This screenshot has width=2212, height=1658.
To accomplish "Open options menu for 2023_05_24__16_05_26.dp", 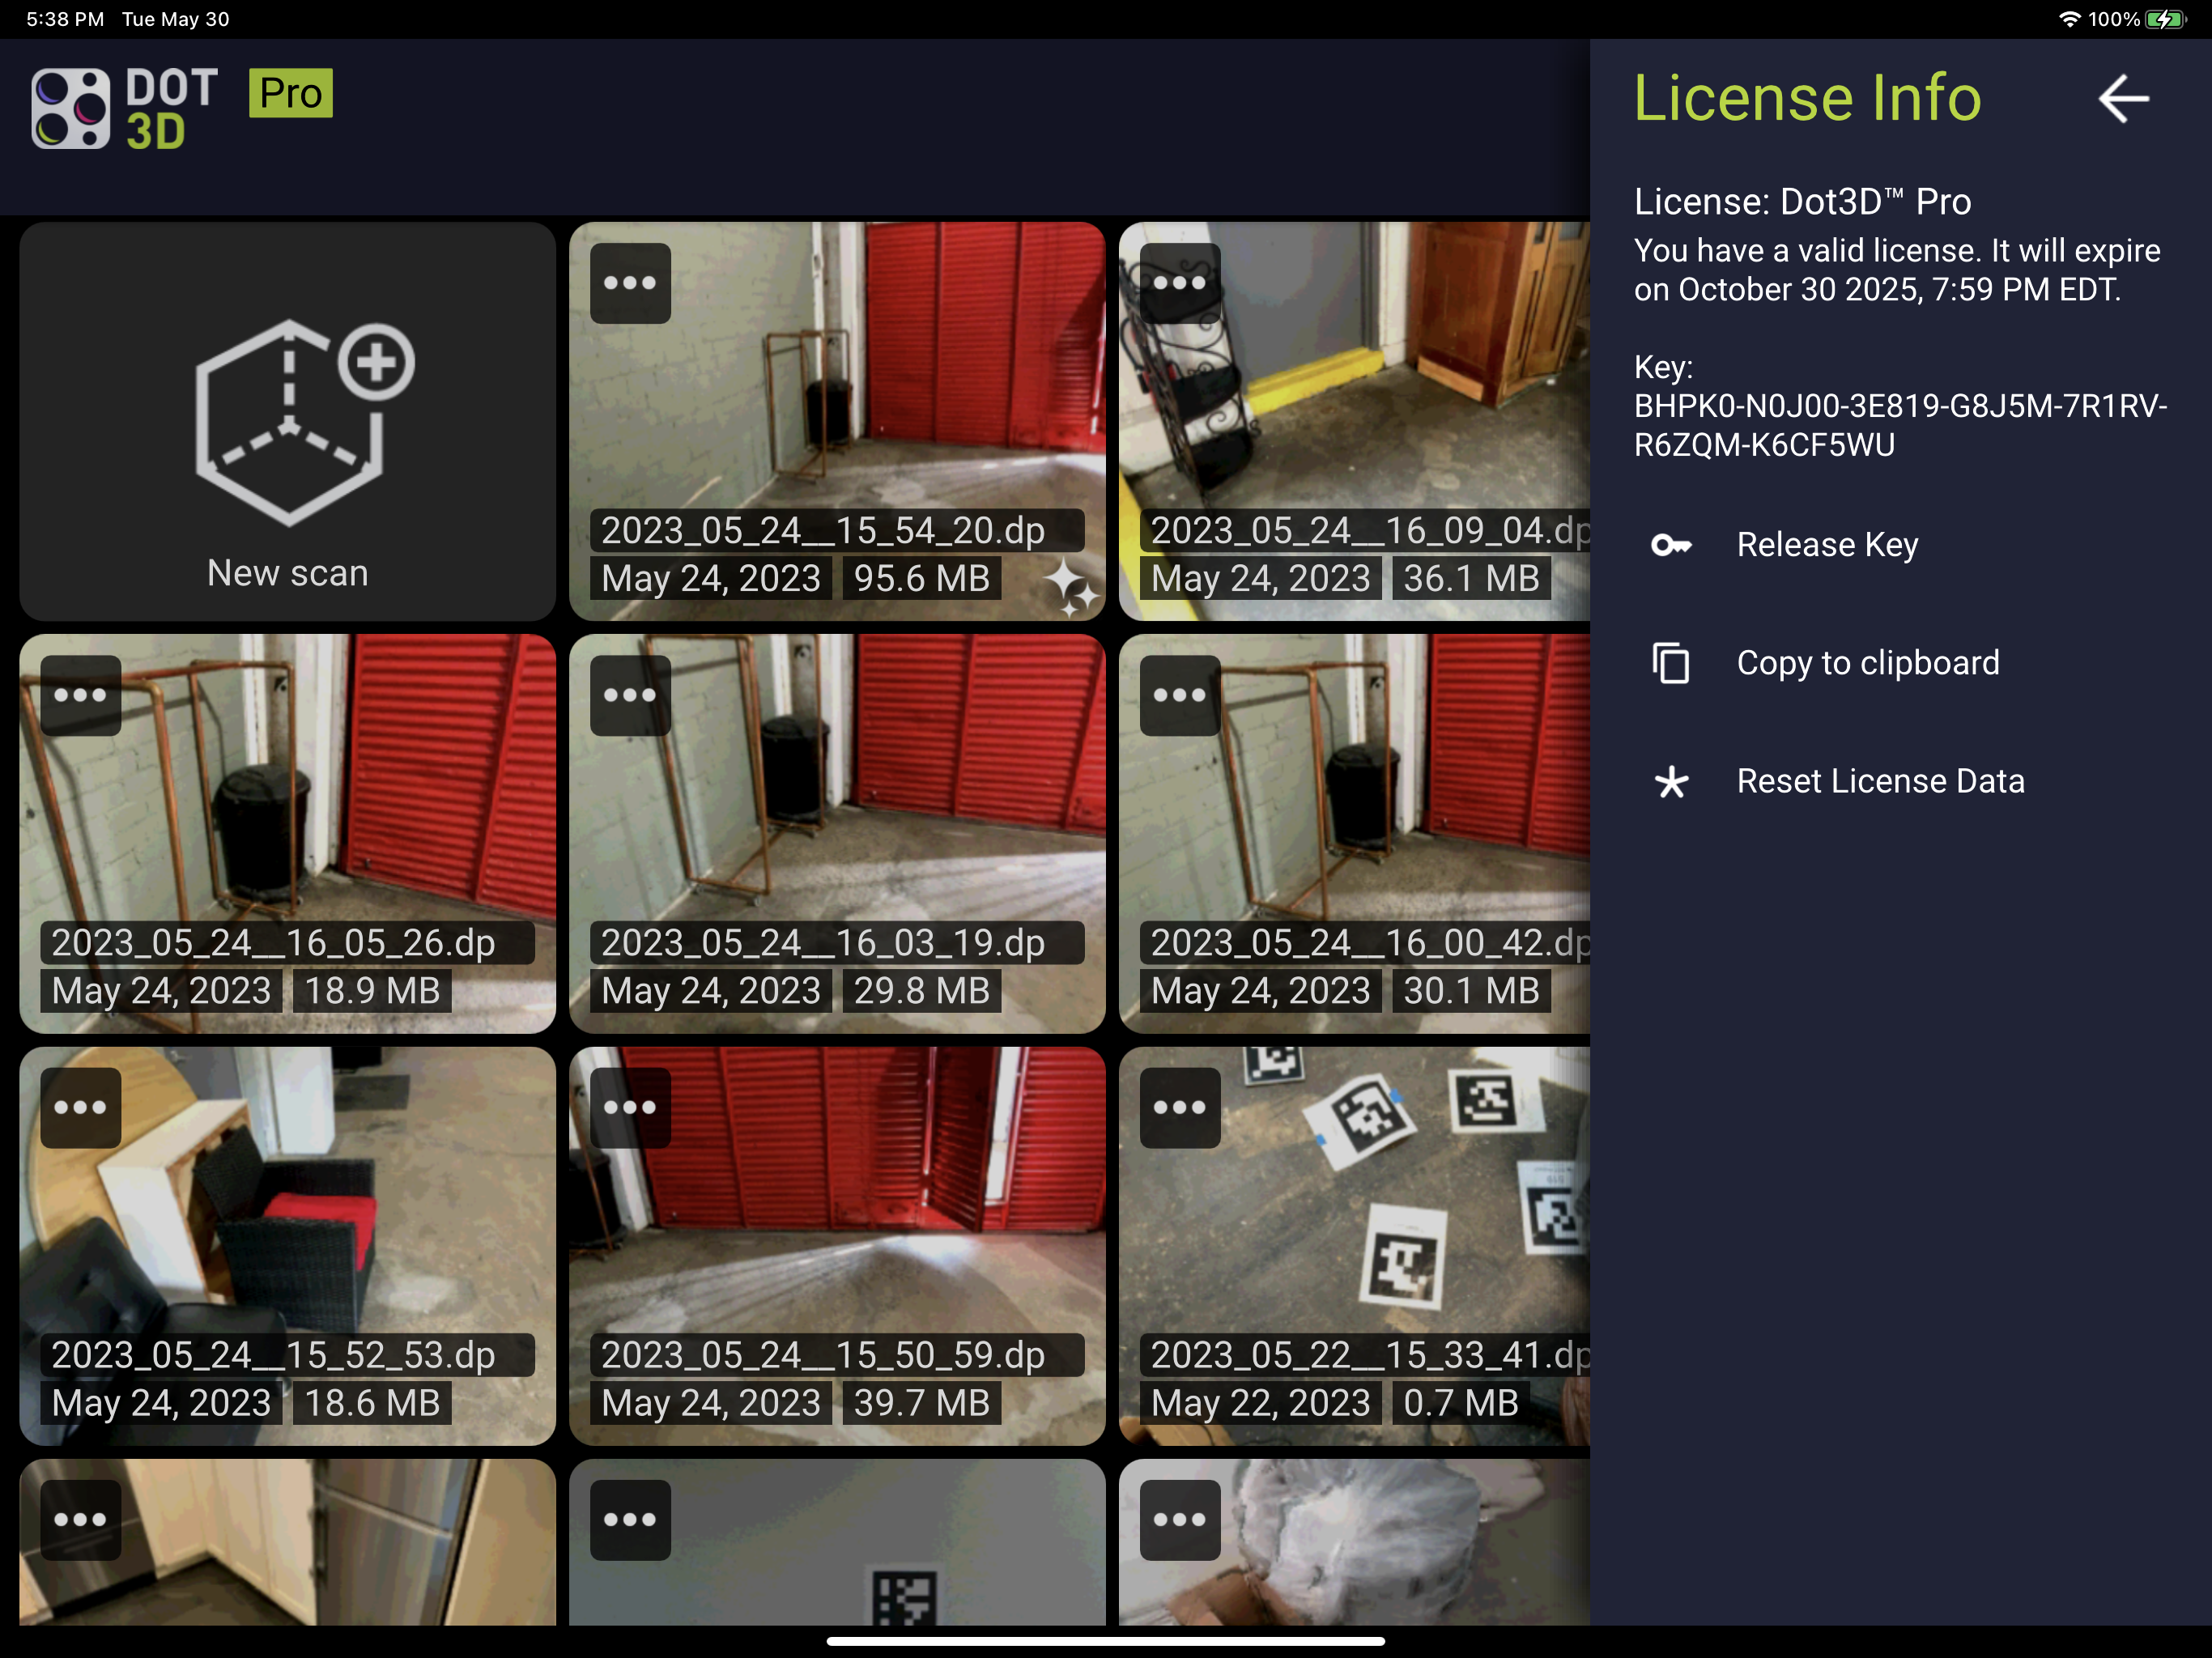I will point(80,695).
